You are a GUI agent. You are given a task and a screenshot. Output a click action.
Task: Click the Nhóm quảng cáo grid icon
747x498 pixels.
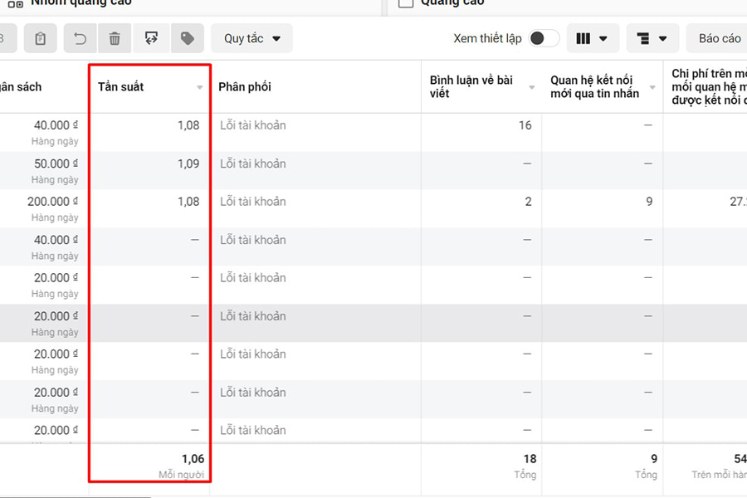tap(15, 3)
